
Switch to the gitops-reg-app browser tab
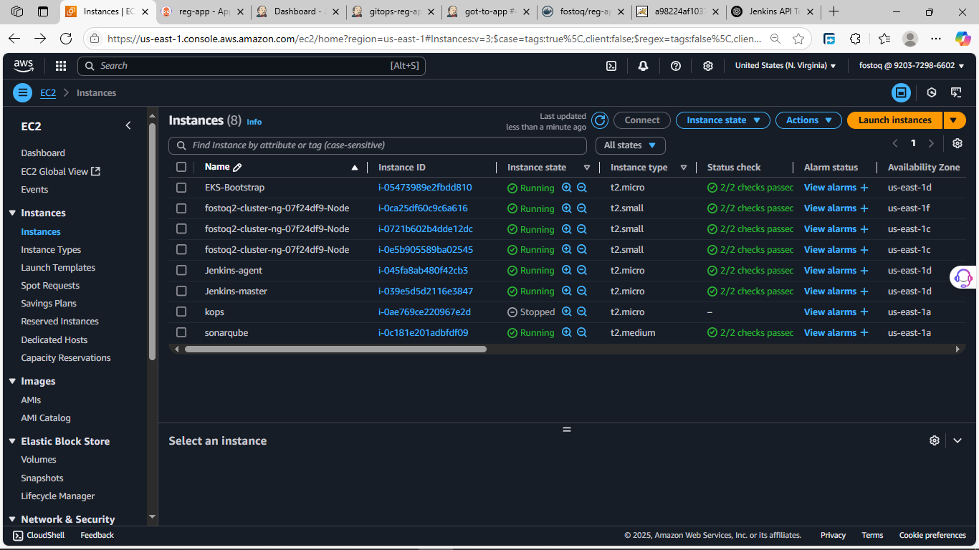pos(393,11)
